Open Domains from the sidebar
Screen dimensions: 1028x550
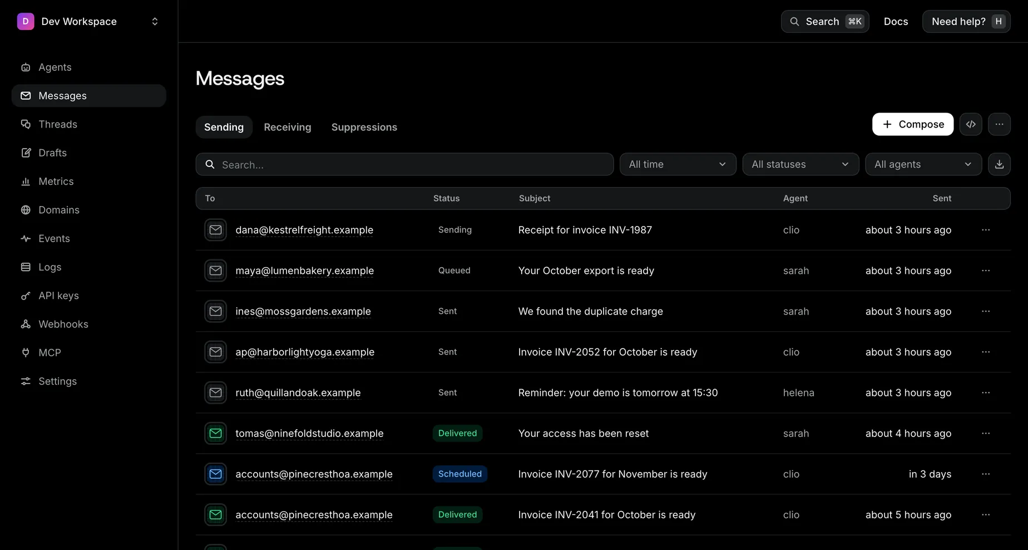coord(88,210)
